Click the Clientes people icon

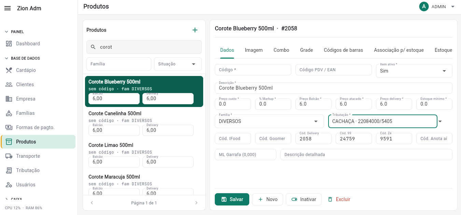tap(9, 85)
